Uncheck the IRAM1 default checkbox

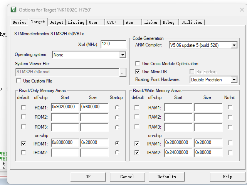click(137, 144)
